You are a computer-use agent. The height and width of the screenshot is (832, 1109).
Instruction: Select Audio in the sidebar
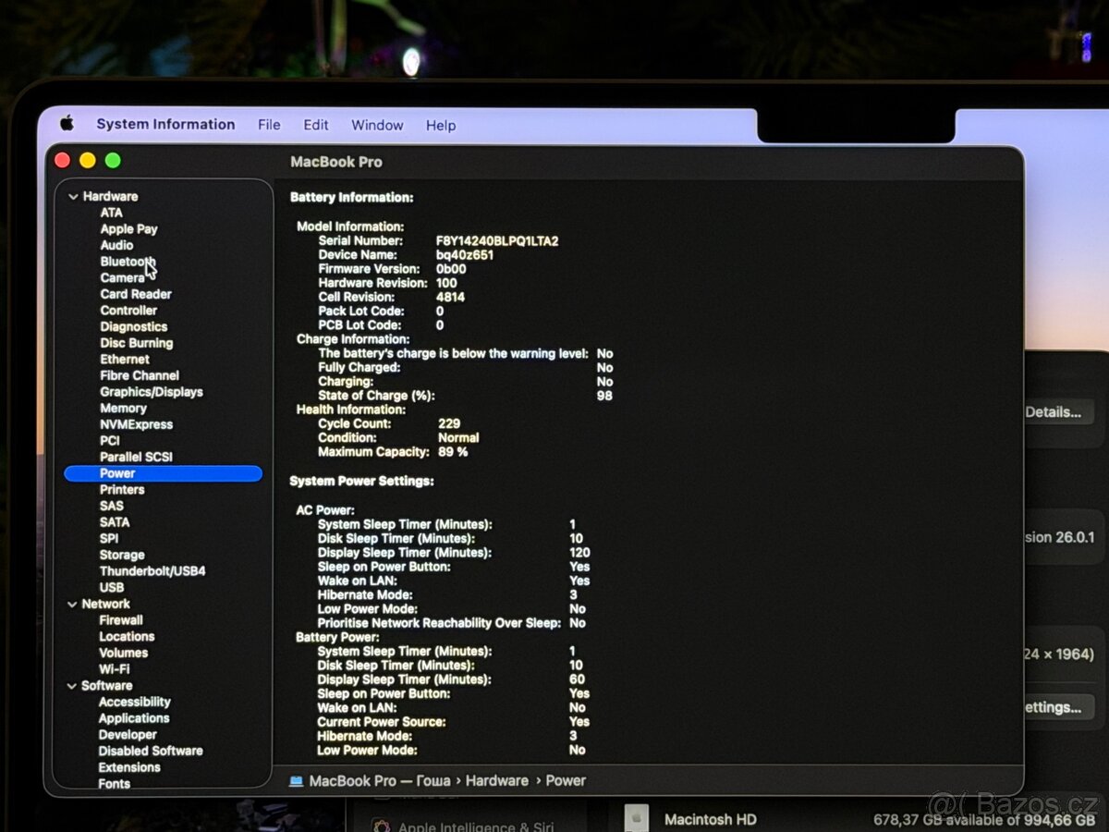click(x=116, y=245)
